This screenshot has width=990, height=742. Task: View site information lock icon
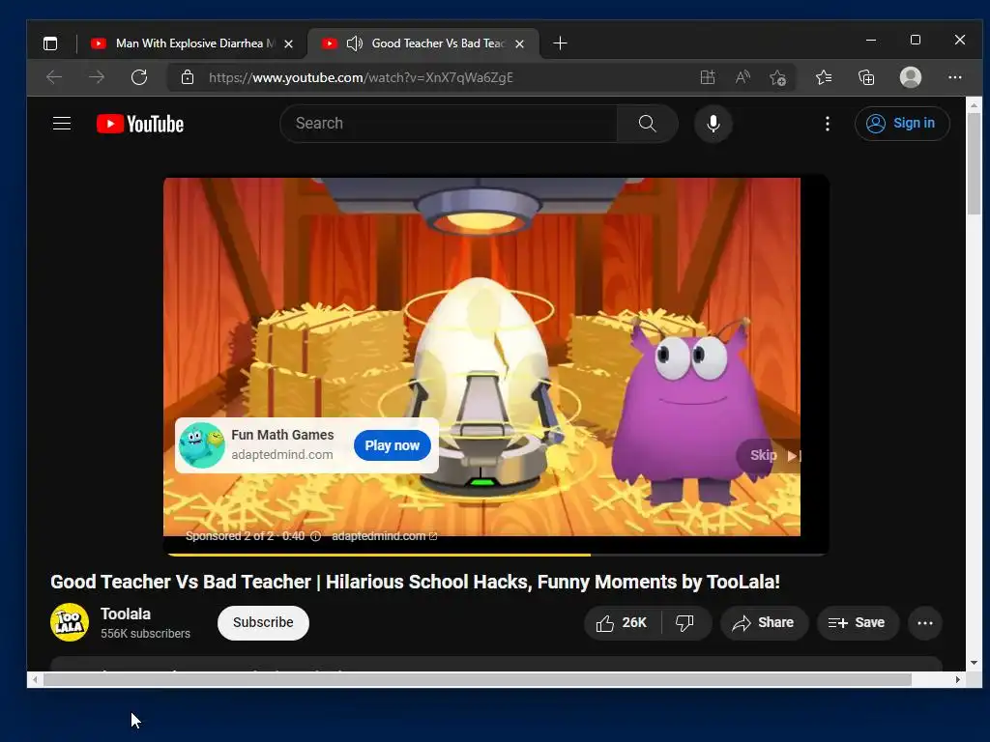click(188, 77)
